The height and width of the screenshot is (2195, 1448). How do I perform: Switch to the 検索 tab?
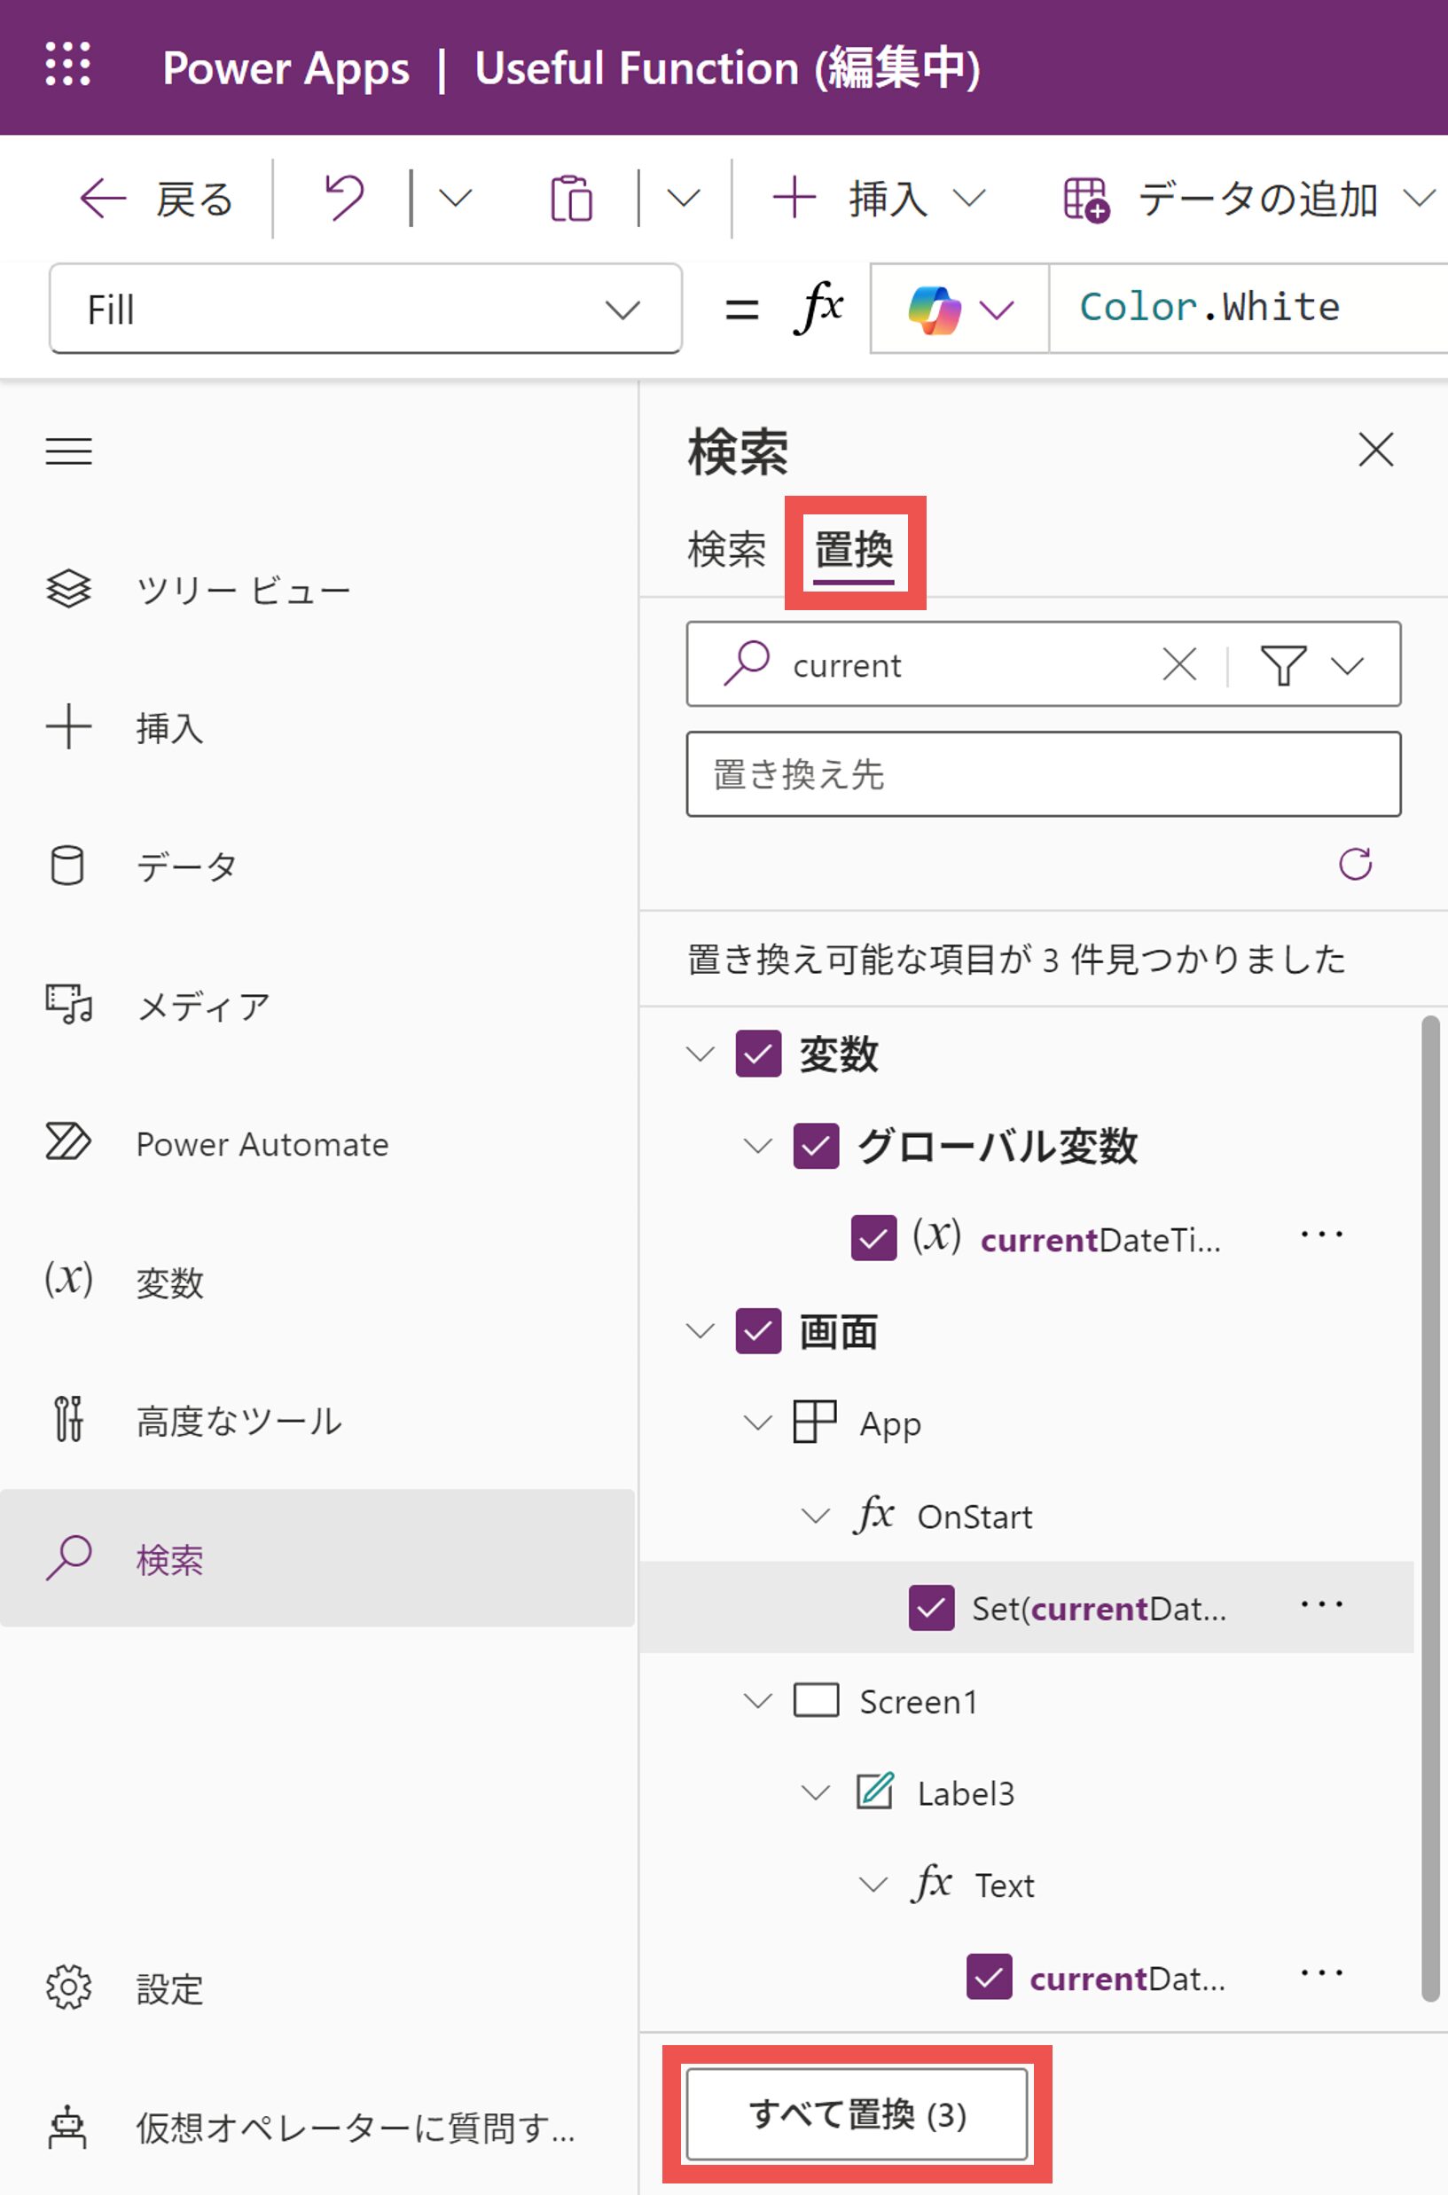[x=727, y=550]
